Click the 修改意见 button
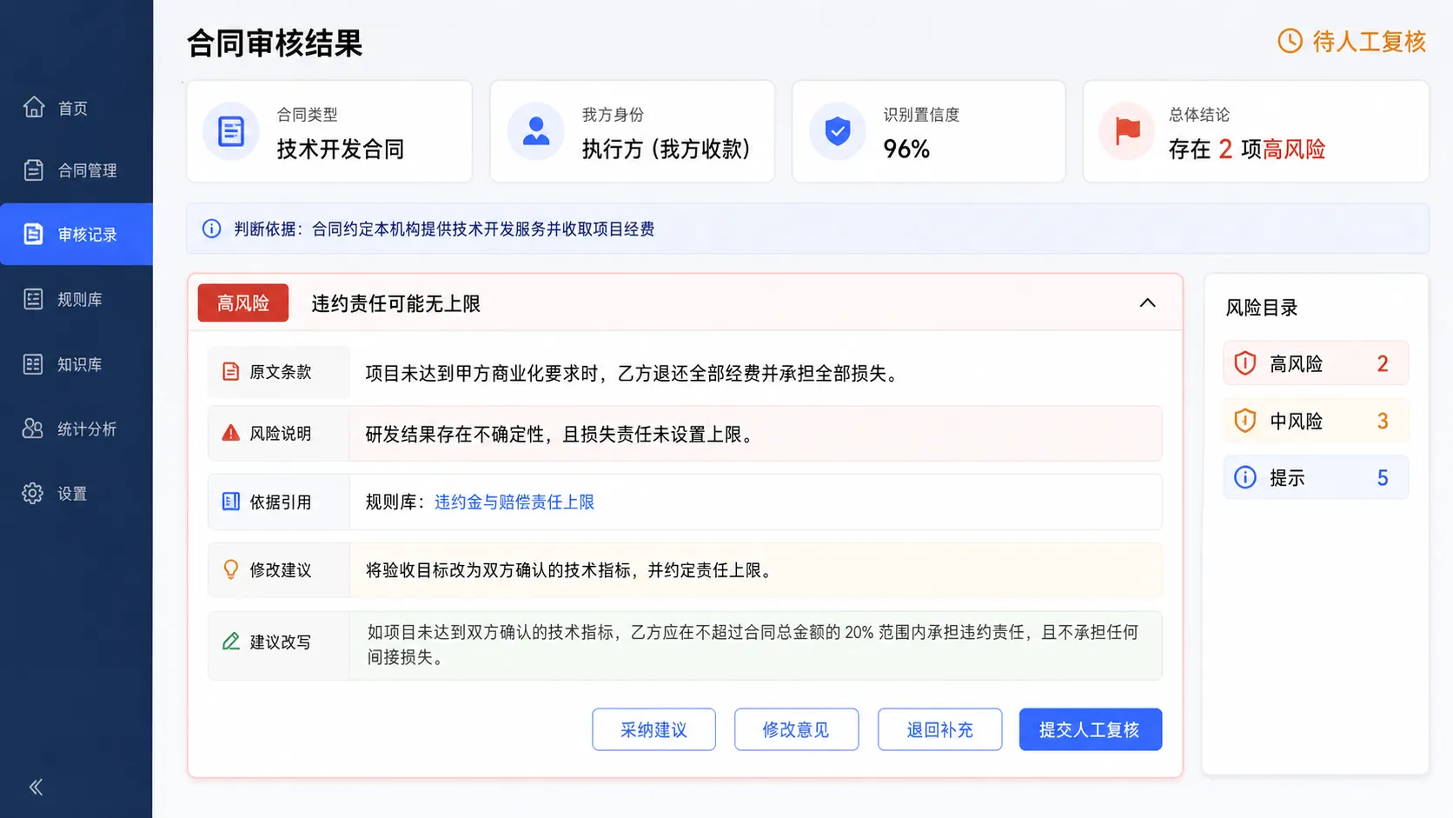1453x818 pixels. pyautogui.click(x=796, y=729)
